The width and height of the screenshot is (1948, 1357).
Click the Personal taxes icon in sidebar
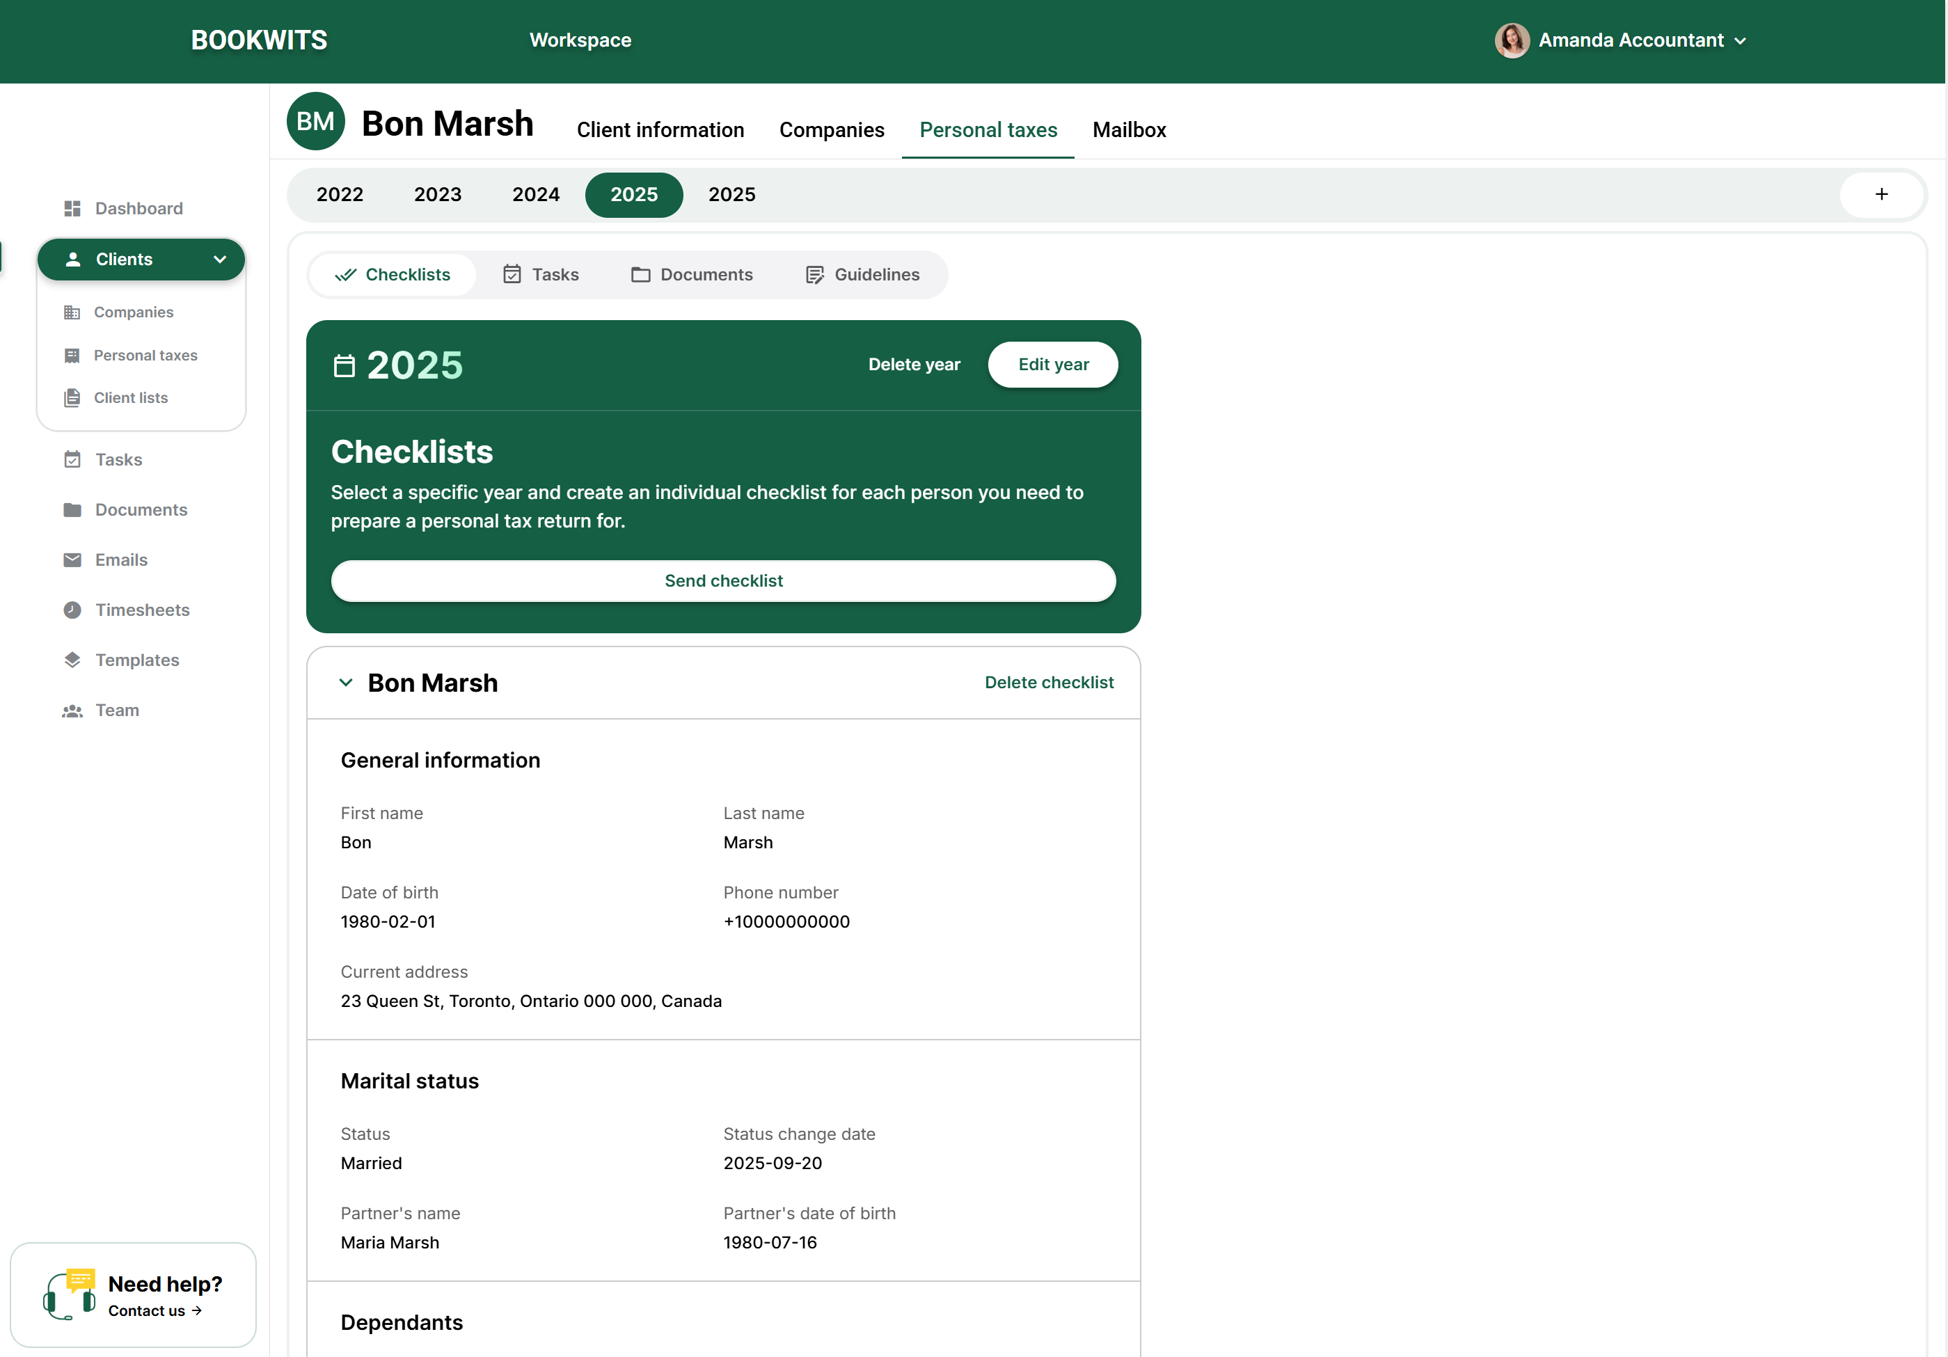(x=72, y=356)
